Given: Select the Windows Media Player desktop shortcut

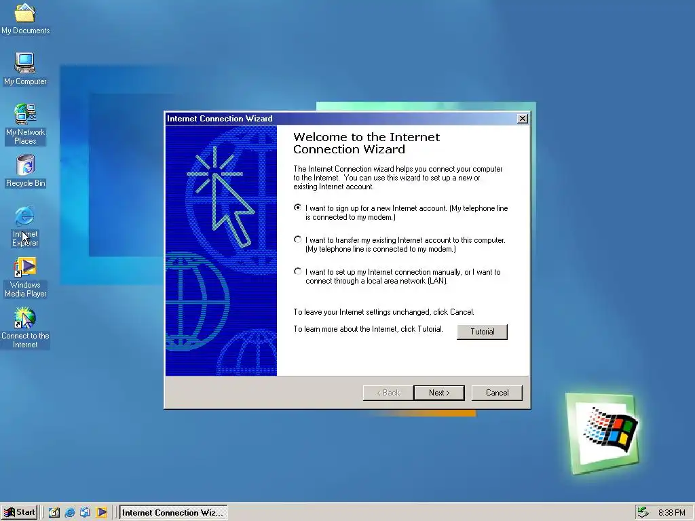Looking at the screenshot, I should point(25,277).
